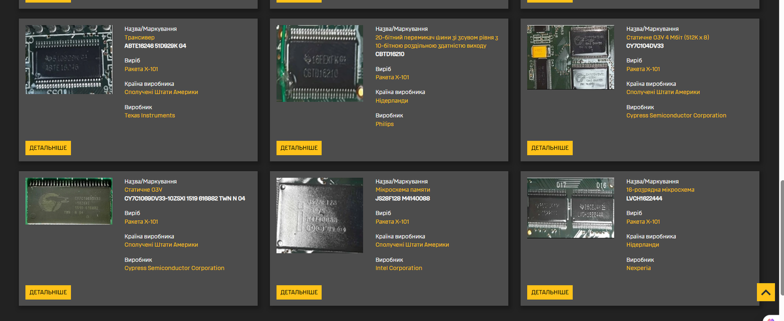Image resolution: width=784 pixels, height=321 pixels.
Task: Open details for the CY7C104DV33 SRAM chip
Action: point(550,148)
